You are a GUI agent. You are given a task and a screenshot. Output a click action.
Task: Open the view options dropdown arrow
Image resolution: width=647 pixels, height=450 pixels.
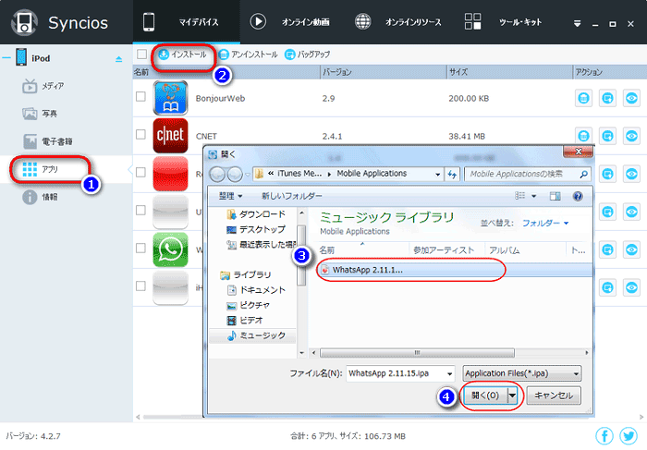point(534,196)
